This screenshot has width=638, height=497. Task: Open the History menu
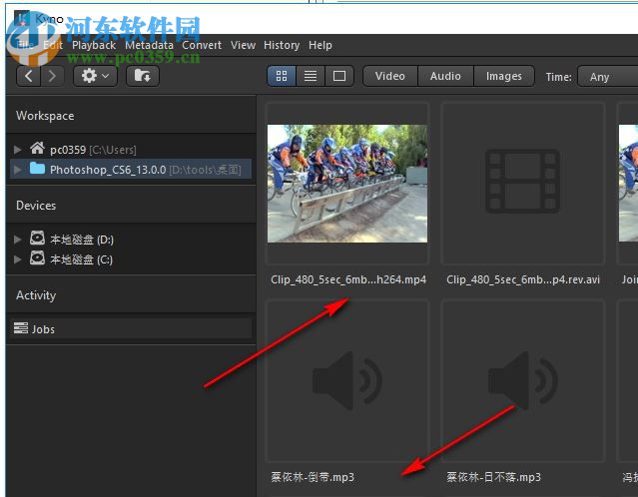[x=282, y=45]
